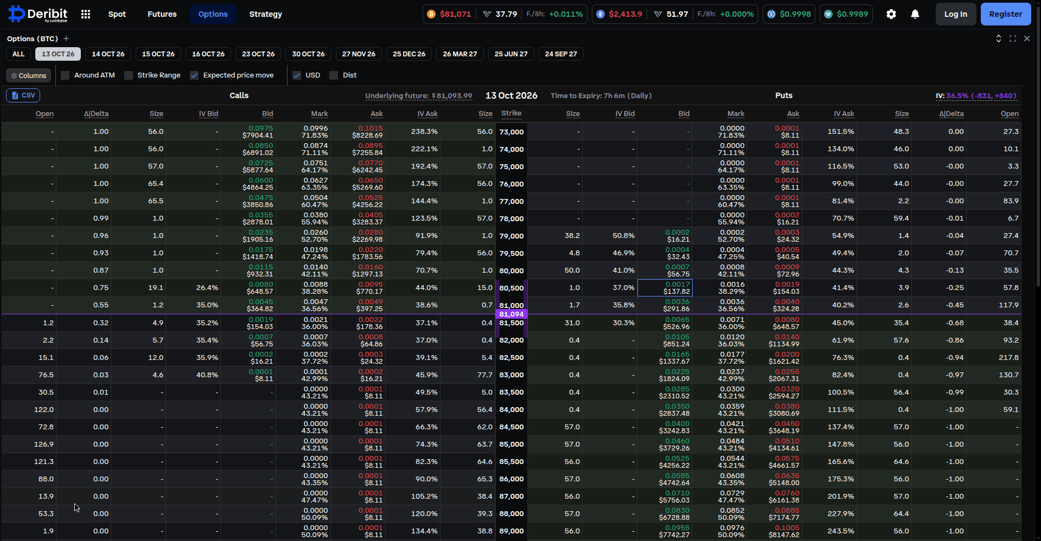1041x541 pixels.
Task: Download the option chain as CSV
Action: pos(23,95)
